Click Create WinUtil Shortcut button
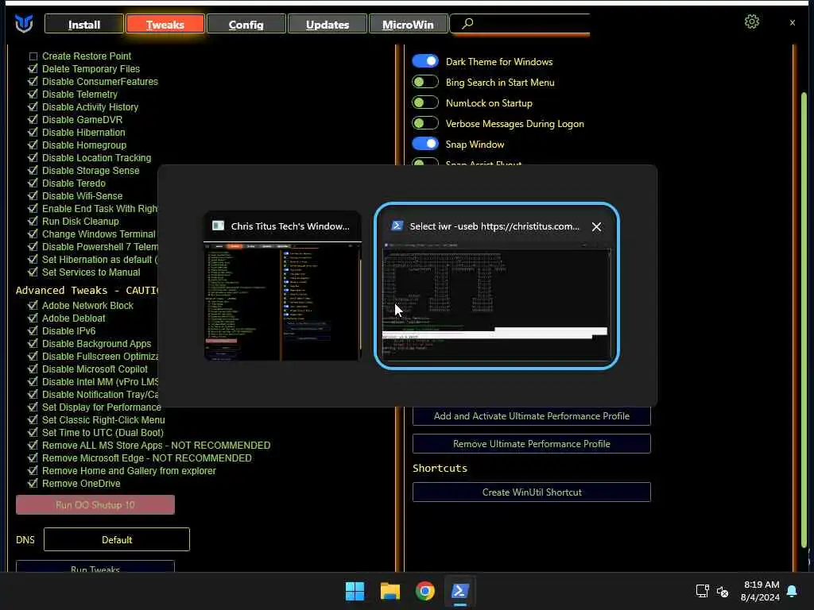Viewport: 814px width, 610px height. pos(532,492)
